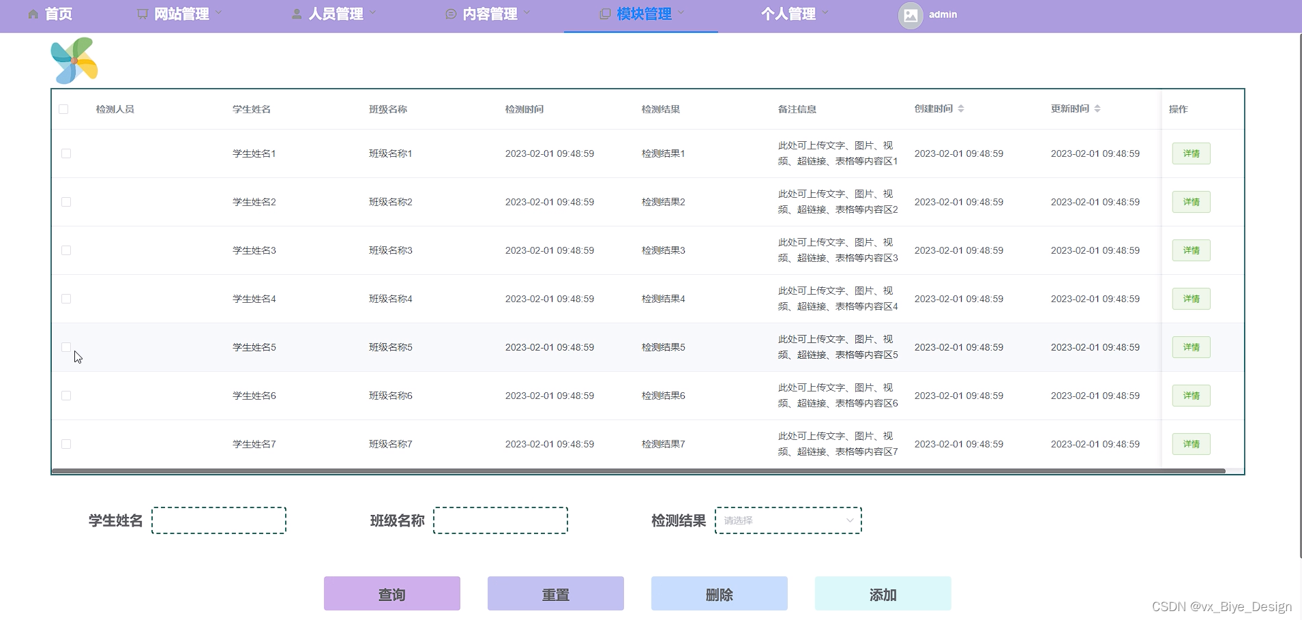Sort by 更新时间 using its sort arrows

1097,108
